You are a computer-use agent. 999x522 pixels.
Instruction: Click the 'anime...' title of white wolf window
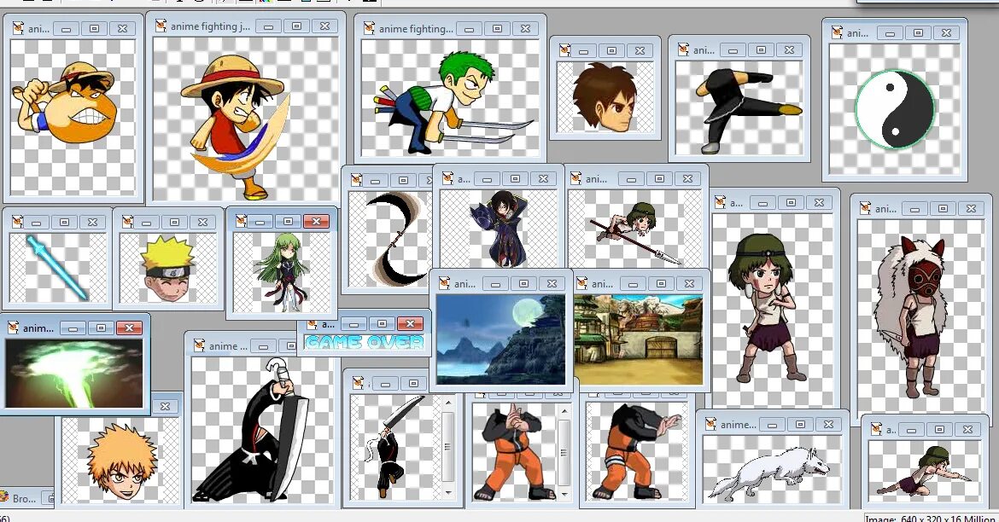point(738,424)
